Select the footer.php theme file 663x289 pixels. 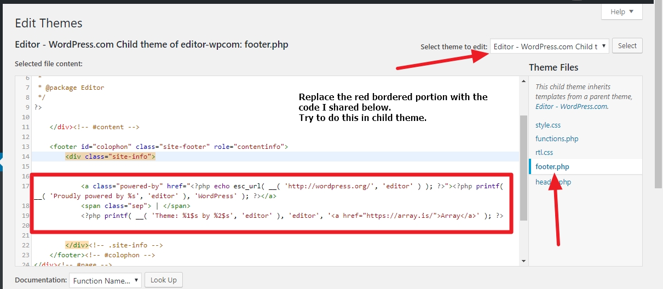pos(553,166)
